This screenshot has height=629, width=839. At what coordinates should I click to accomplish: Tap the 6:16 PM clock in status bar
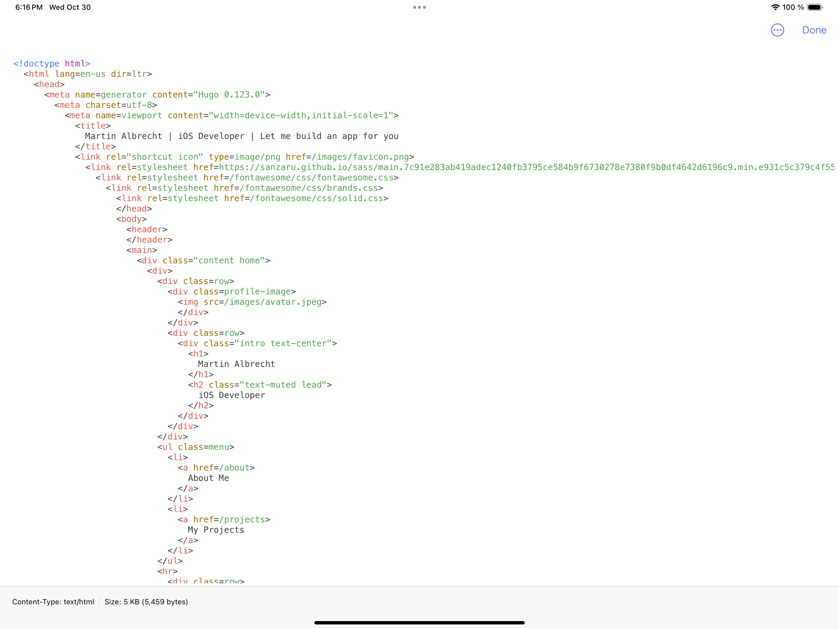click(29, 7)
